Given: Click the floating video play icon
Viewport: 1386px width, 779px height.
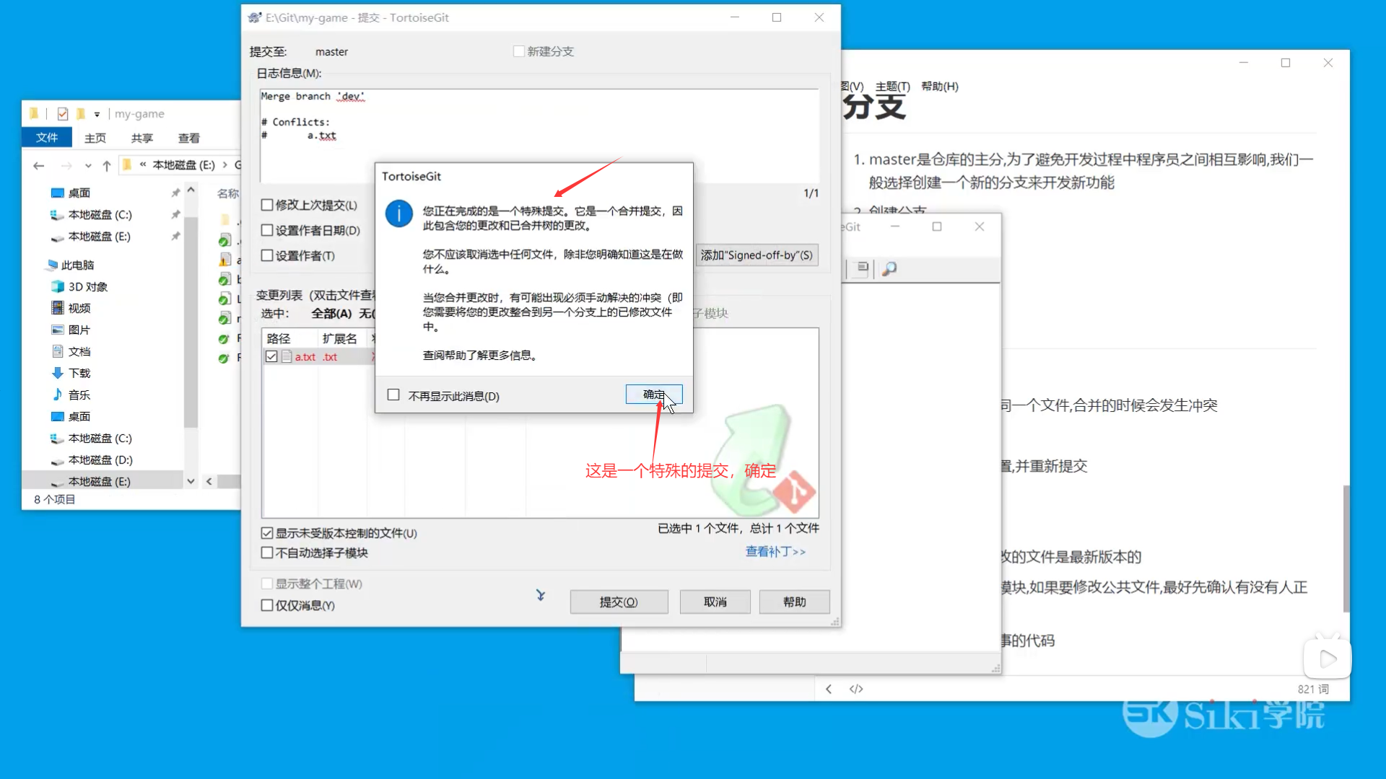Looking at the screenshot, I should click(1327, 659).
